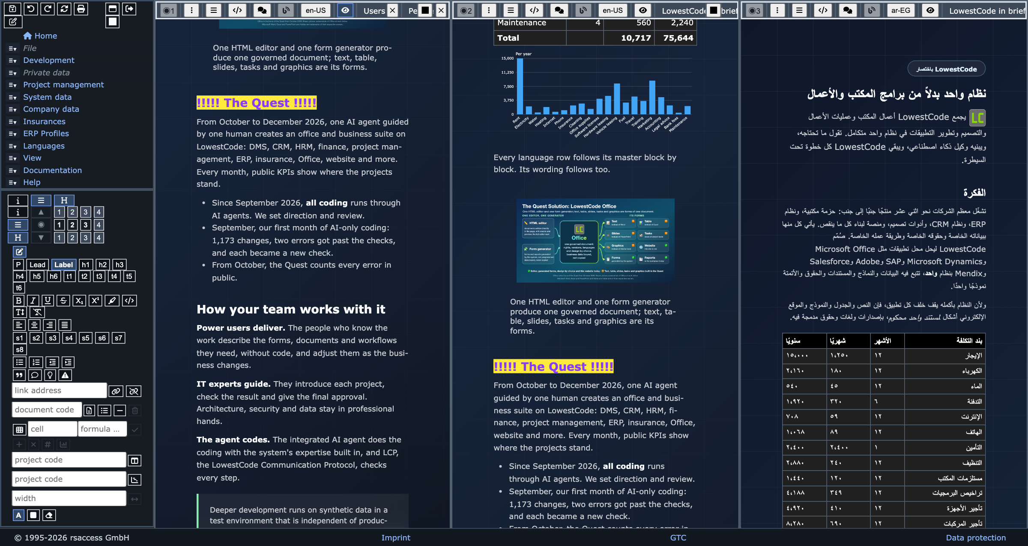Click the clear formatting crossed-T icon
1028x546 pixels.
[37, 312]
